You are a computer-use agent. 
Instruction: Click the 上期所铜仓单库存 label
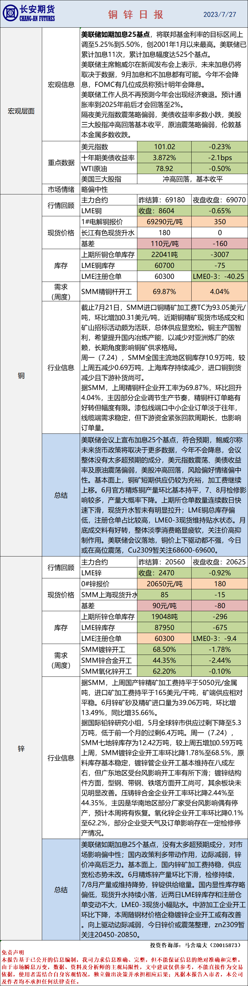[108, 255]
